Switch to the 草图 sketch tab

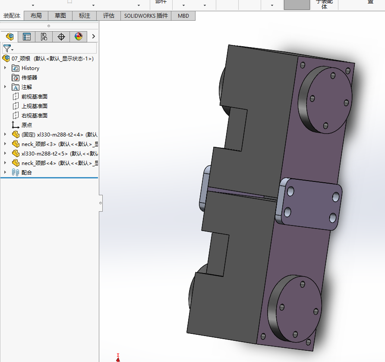pyautogui.click(x=60, y=16)
